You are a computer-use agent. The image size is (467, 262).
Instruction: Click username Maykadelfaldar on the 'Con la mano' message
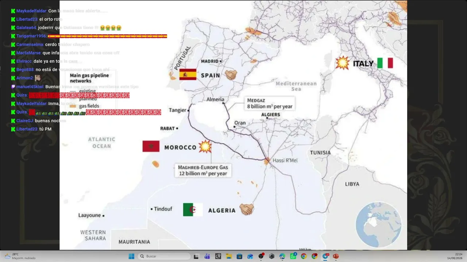(31, 11)
